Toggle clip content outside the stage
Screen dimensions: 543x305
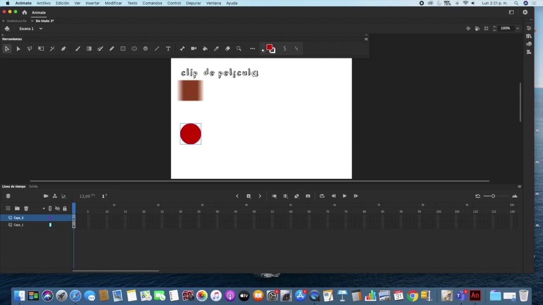point(486,28)
